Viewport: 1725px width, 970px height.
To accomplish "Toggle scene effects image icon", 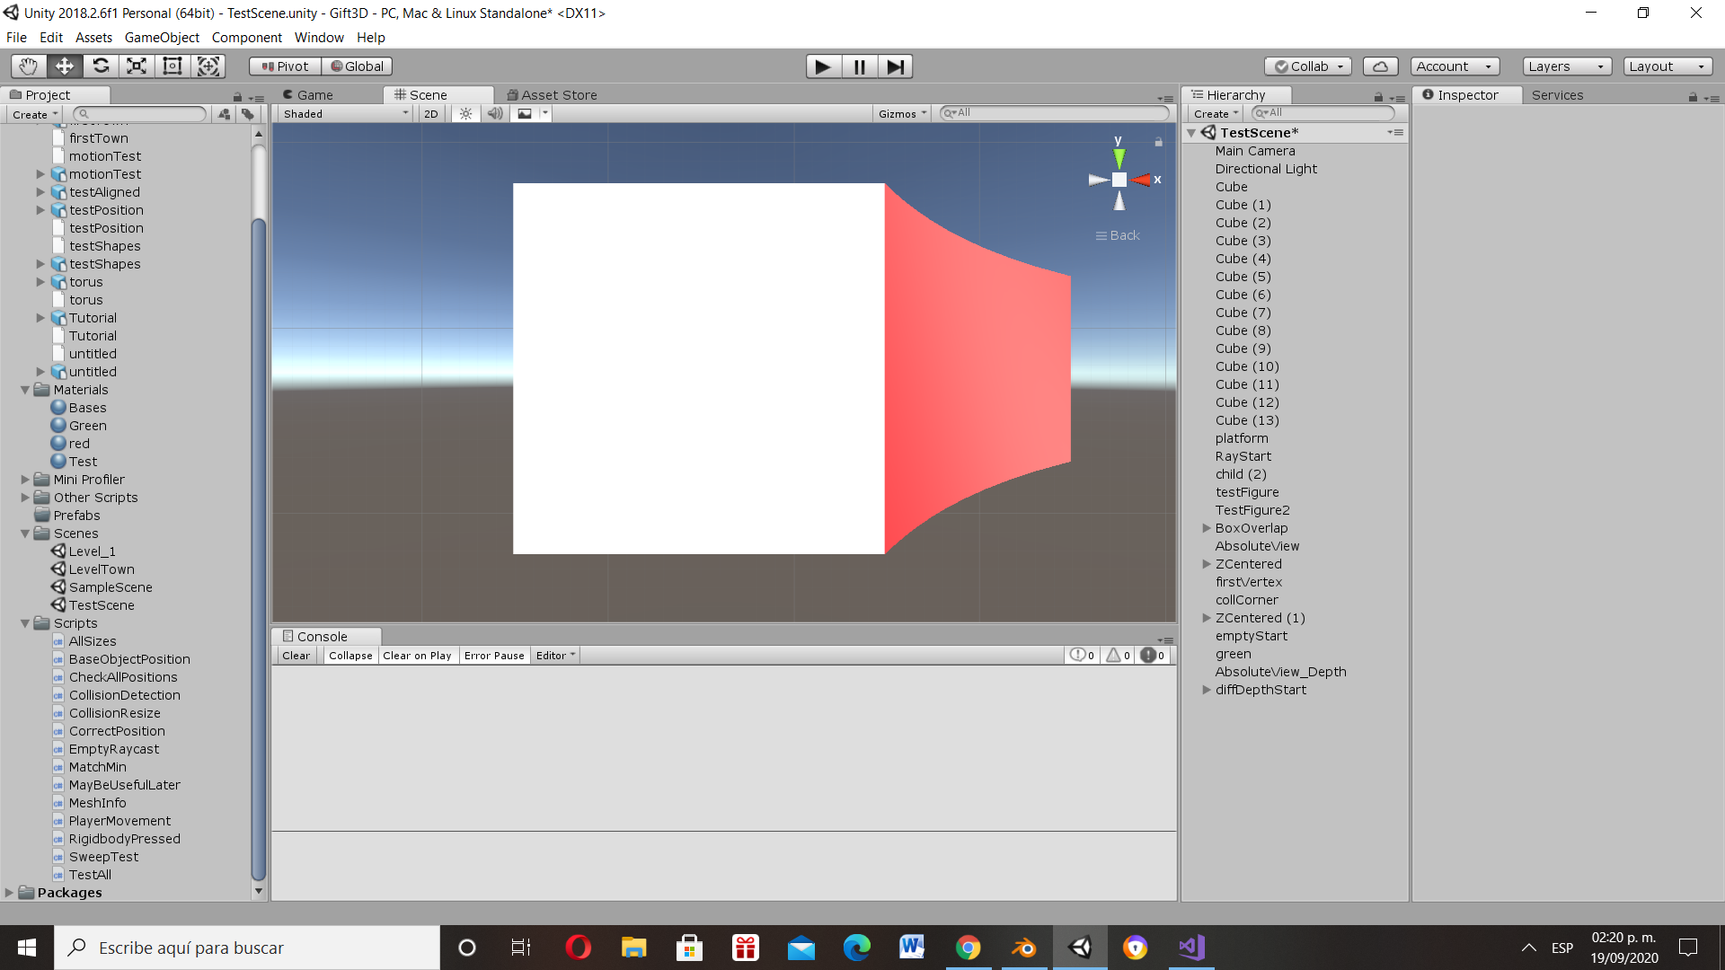I will click(525, 114).
